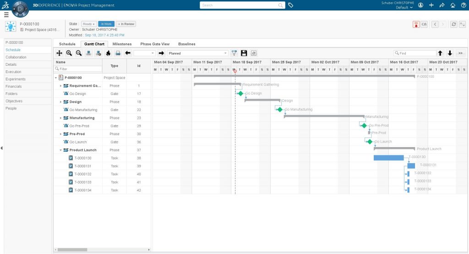Set state to Ready
The width and height of the screenshot is (469, 254).
(x=89, y=24)
